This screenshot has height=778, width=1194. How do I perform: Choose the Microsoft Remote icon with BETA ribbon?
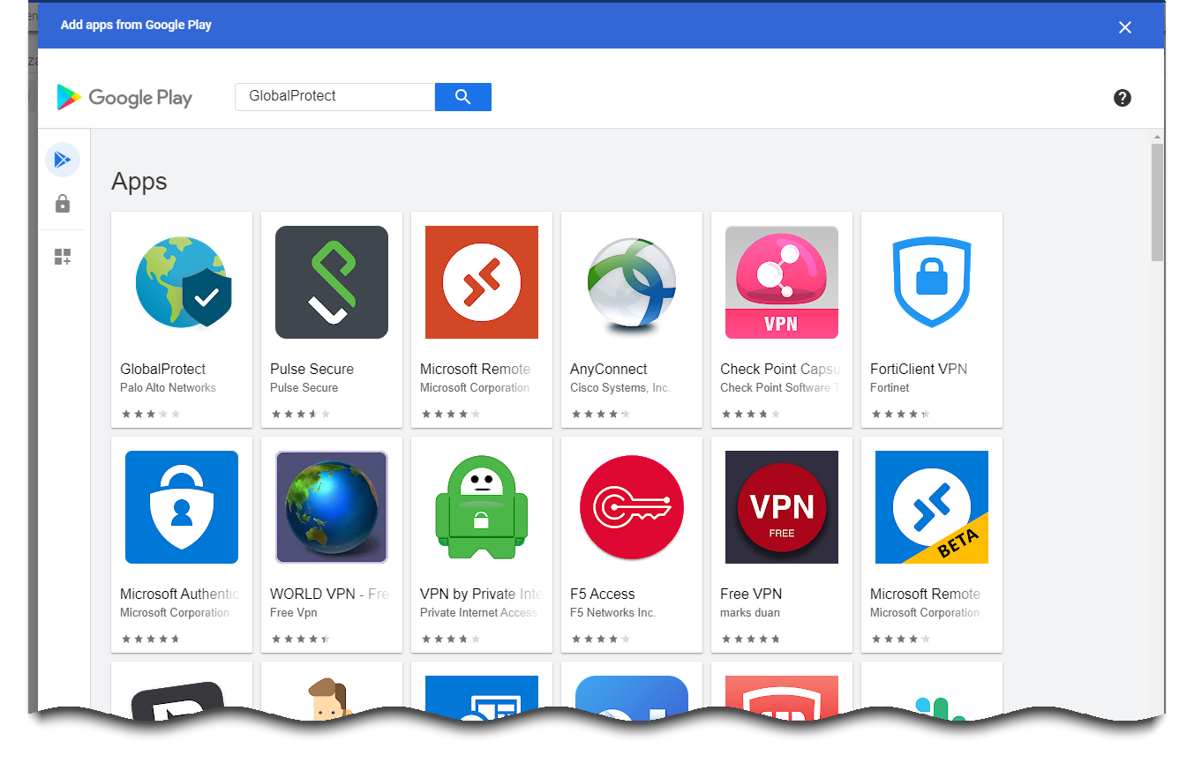(x=932, y=507)
